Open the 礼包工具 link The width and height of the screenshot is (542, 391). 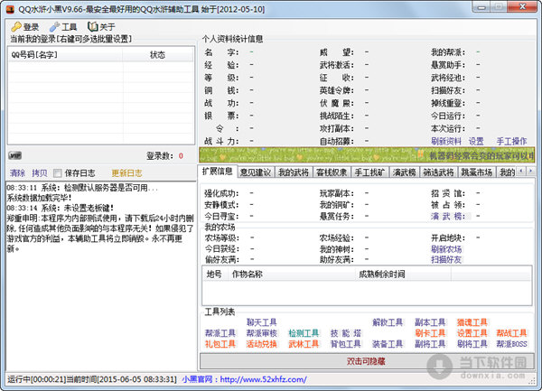(220, 344)
